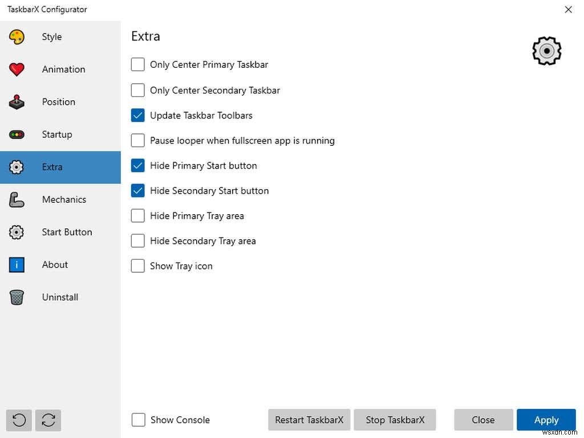Open the Position section icon
Screen dimensions: 584x438
(x=17, y=101)
